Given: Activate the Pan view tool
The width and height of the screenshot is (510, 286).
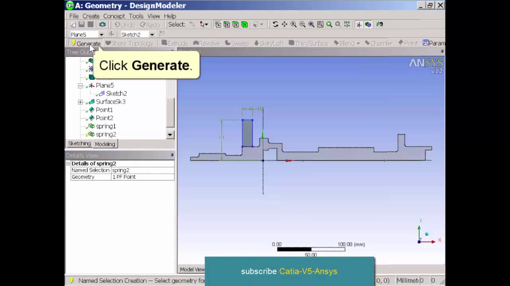Looking at the screenshot, I should coord(284,25).
